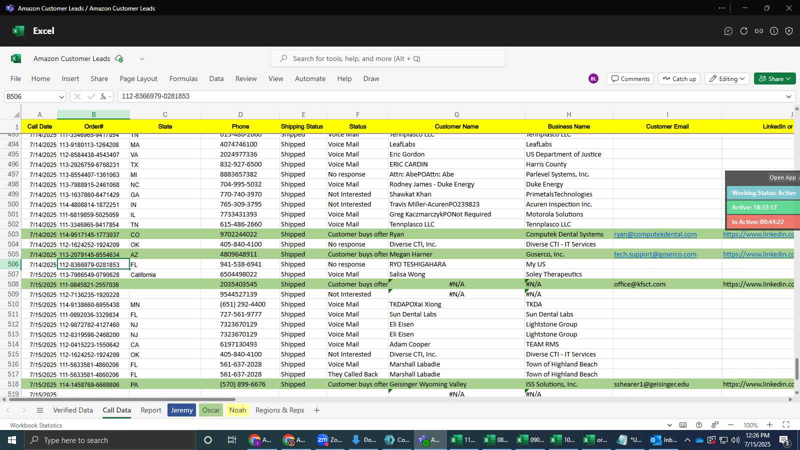The height and width of the screenshot is (450, 800).
Task: Open the Data ribbon tab
Action: (x=216, y=78)
